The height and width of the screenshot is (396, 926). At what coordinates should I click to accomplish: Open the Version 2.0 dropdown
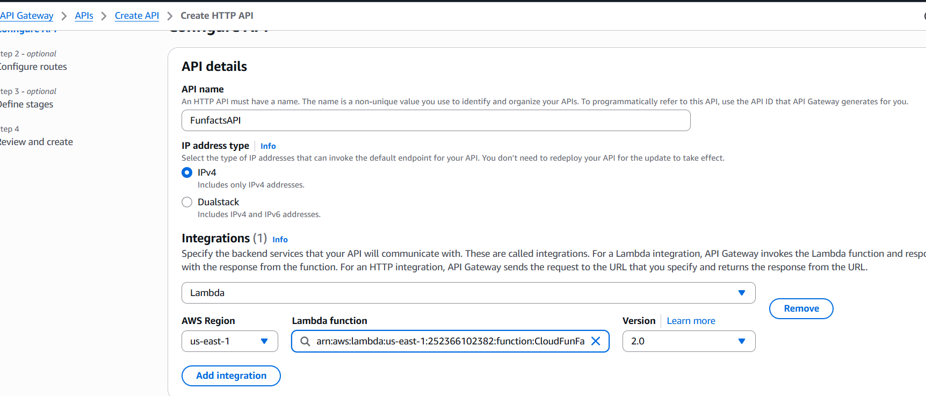pyautogui.click(x=682, y=341)
